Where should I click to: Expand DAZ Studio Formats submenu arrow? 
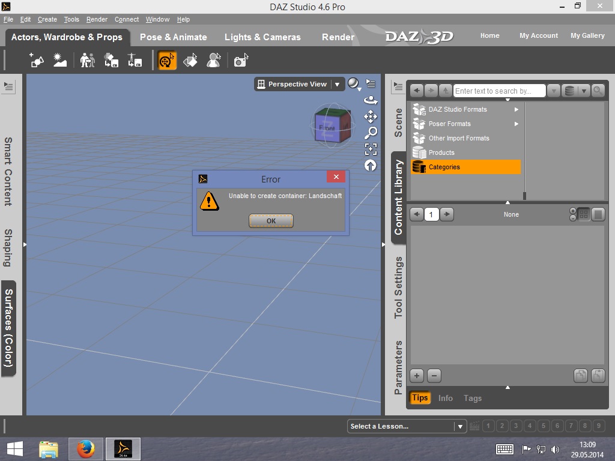[517, 109]
